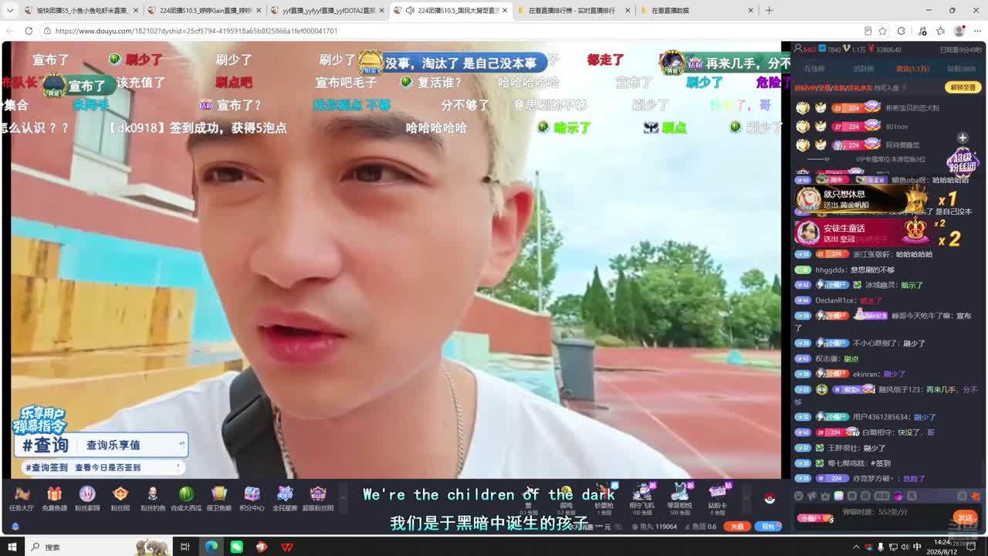
Task: Expand the activity bar arrow beside 超级粉丝团
Action: pos(343,497)
